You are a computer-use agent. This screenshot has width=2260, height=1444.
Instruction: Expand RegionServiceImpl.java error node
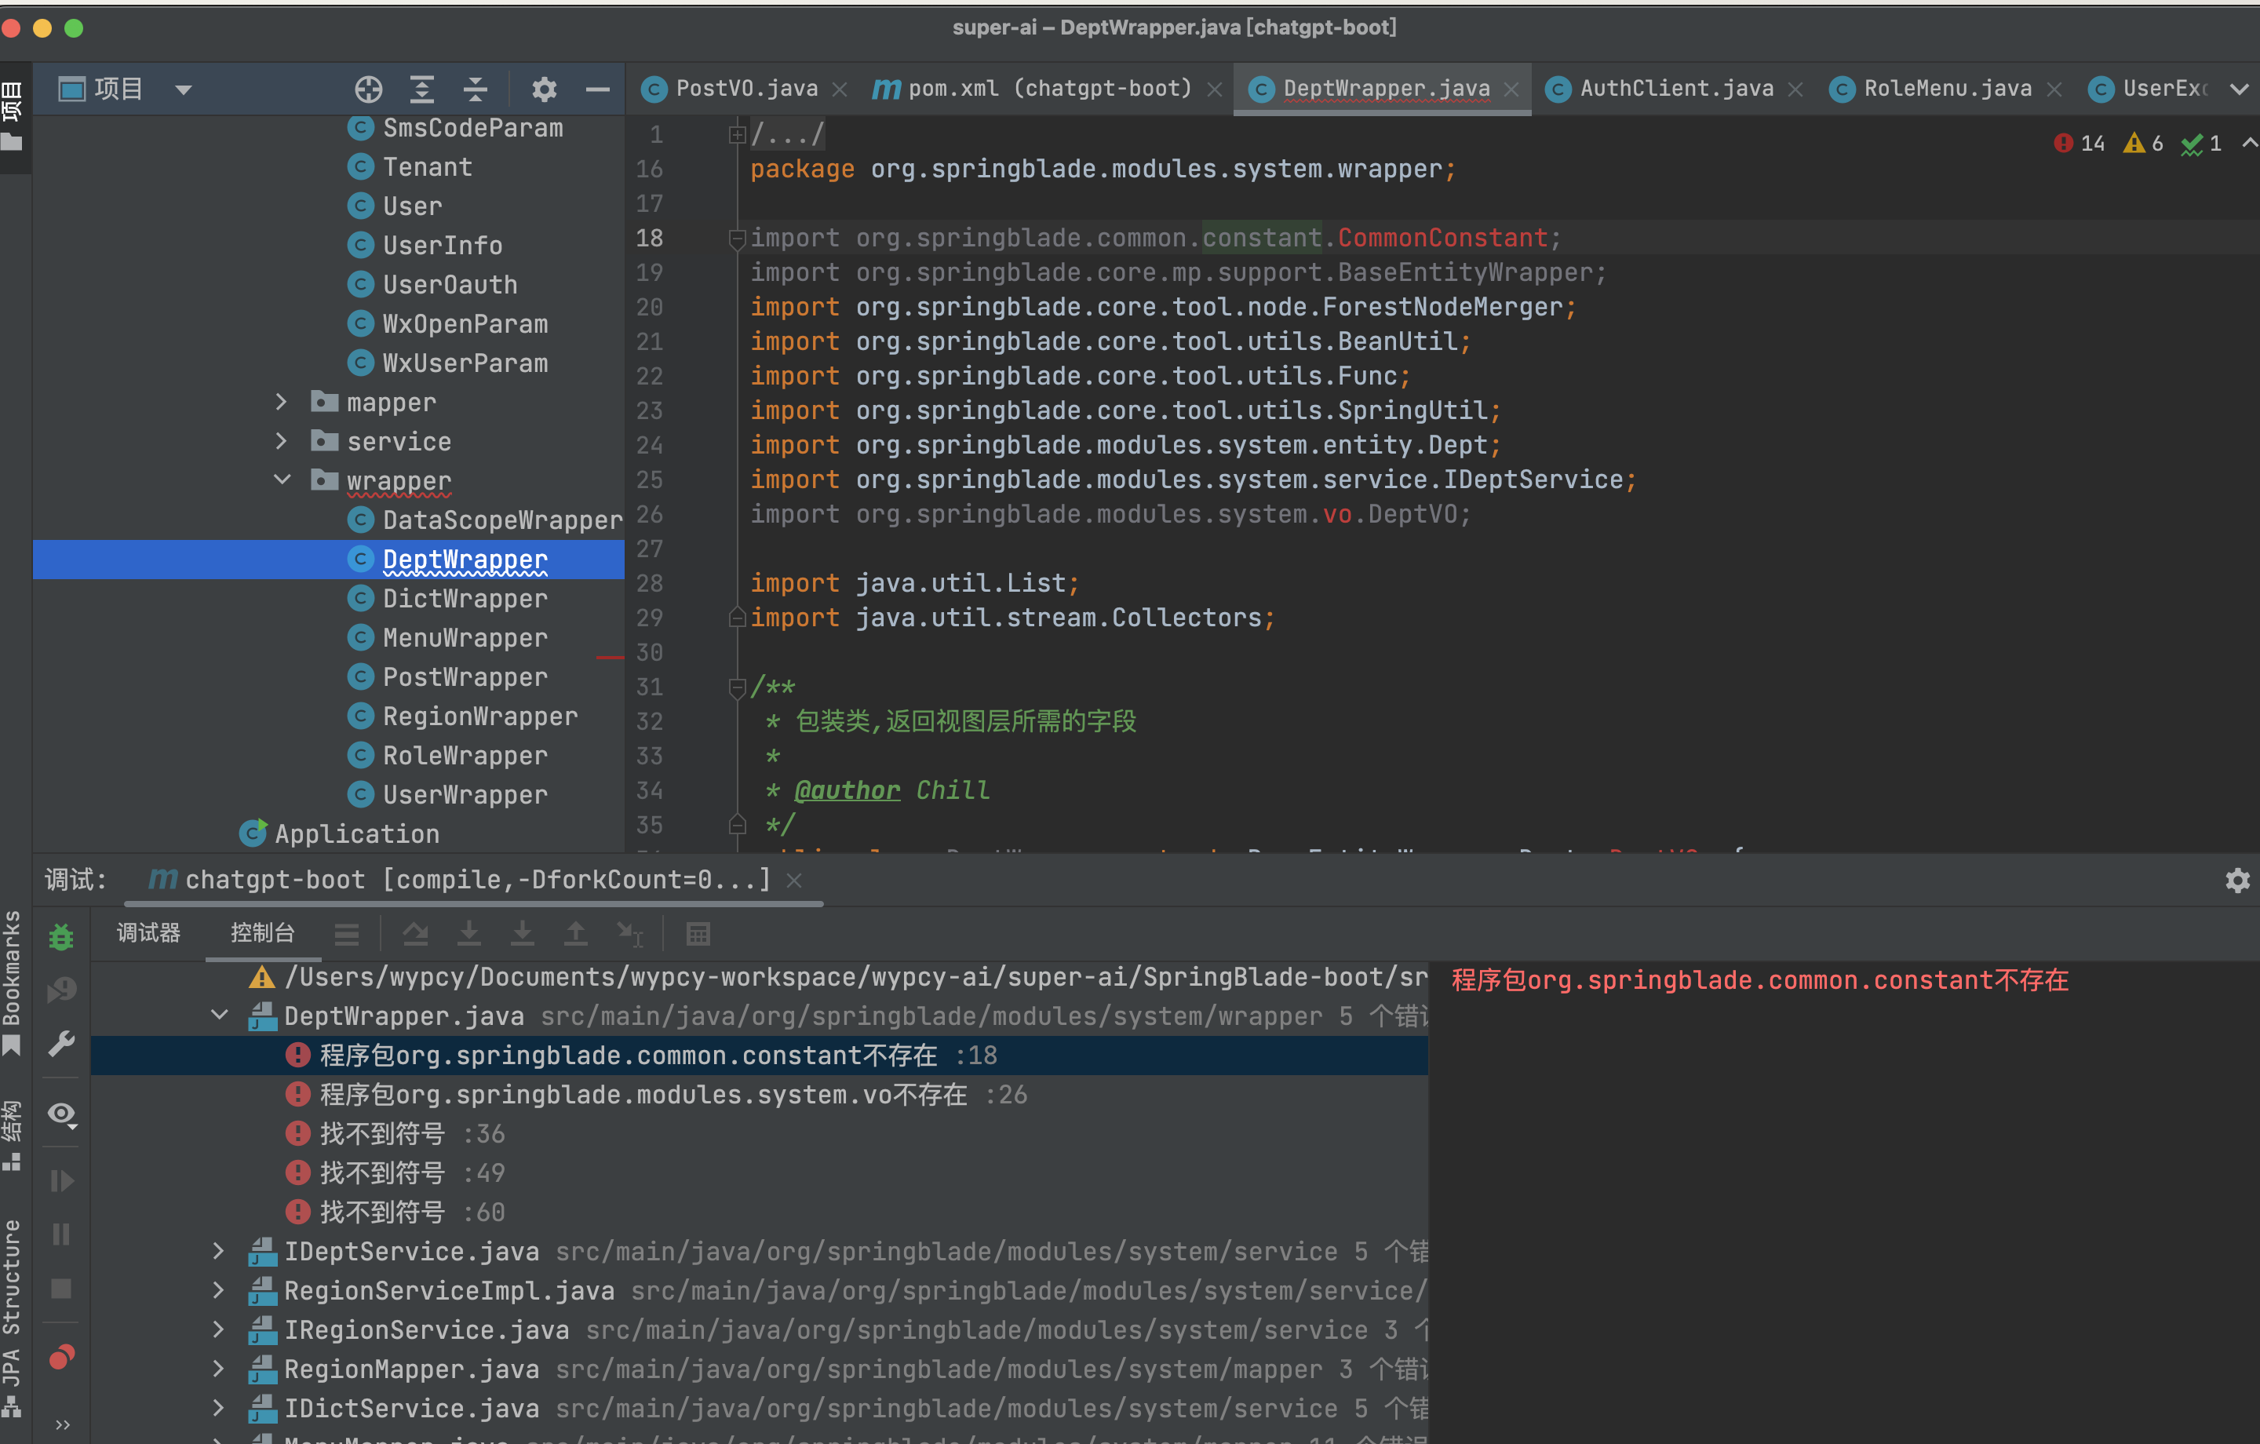click(x=217, y=1290)
